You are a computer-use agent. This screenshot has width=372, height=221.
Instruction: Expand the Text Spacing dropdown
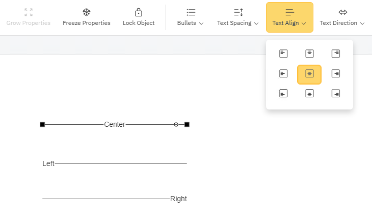(x=238, y=17)
